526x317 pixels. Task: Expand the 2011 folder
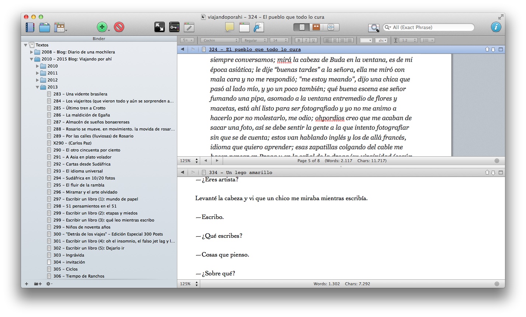[x=38, y=73]
